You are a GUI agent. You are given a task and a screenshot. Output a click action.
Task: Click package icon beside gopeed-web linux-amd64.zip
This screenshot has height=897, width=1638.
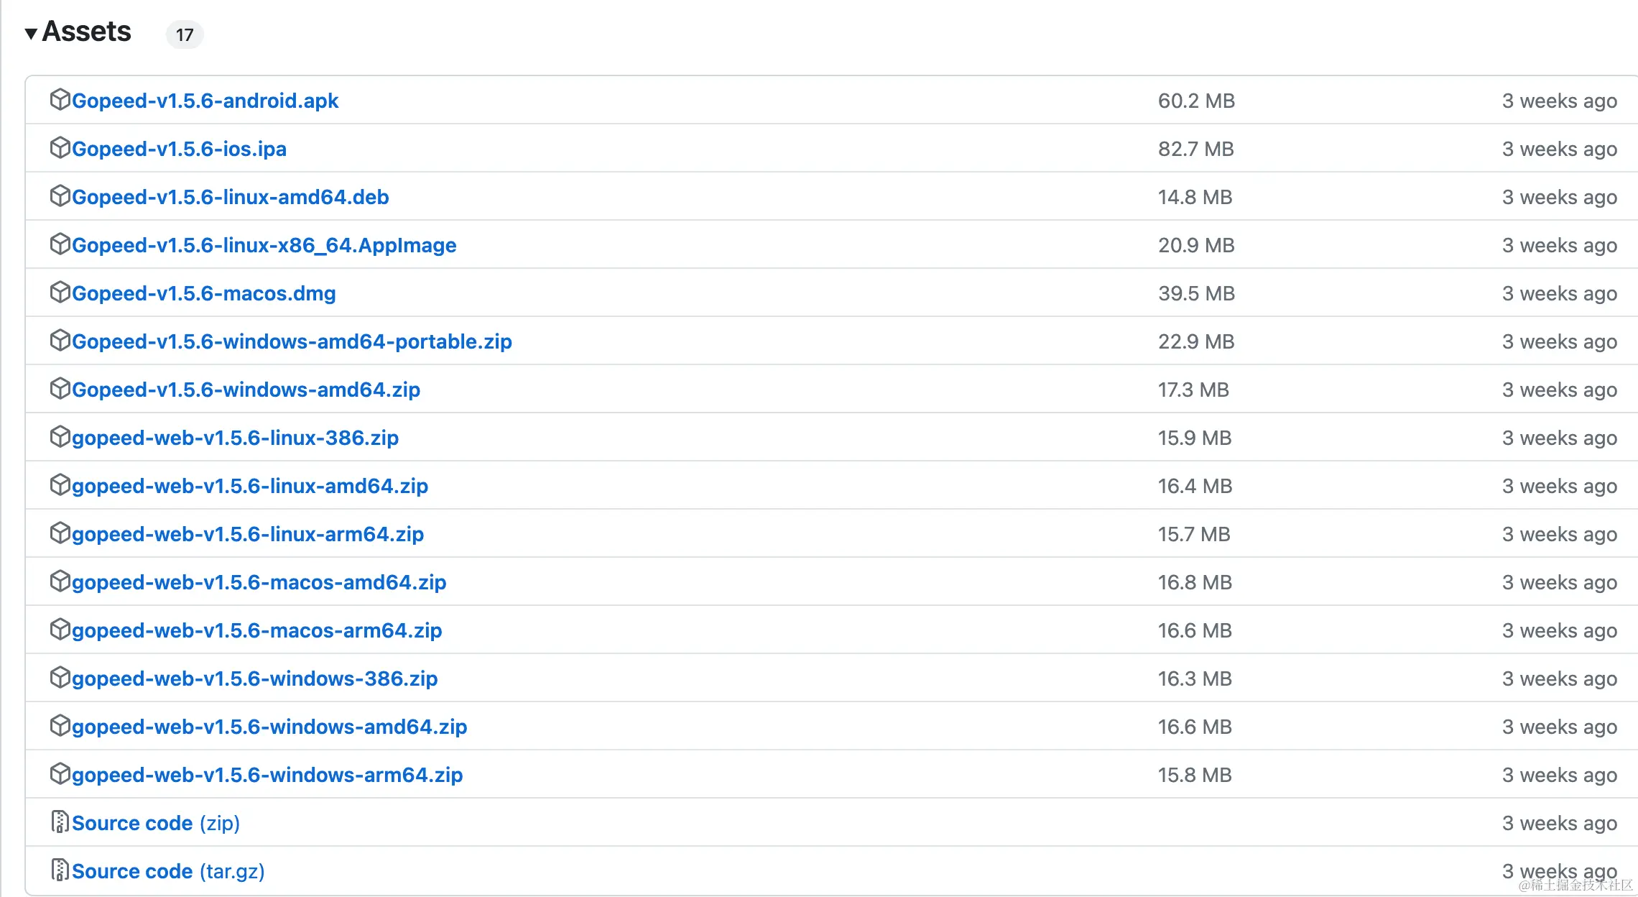[60, 484]
